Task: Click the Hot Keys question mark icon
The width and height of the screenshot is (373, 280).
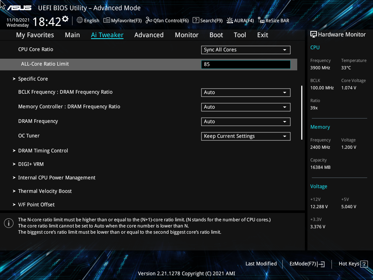Action: click(x=364, y=264)
